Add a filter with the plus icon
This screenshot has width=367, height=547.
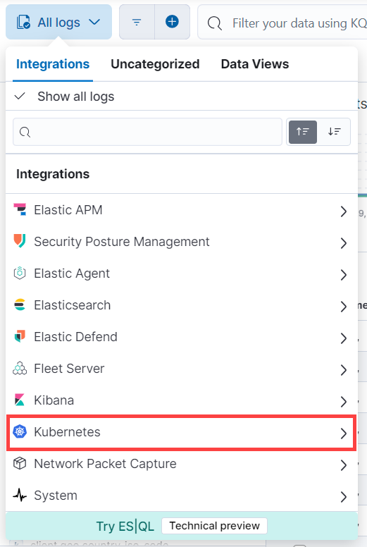click(x=172, y=22)
